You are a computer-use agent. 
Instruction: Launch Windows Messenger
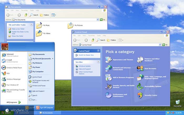(x=11, y=79)
